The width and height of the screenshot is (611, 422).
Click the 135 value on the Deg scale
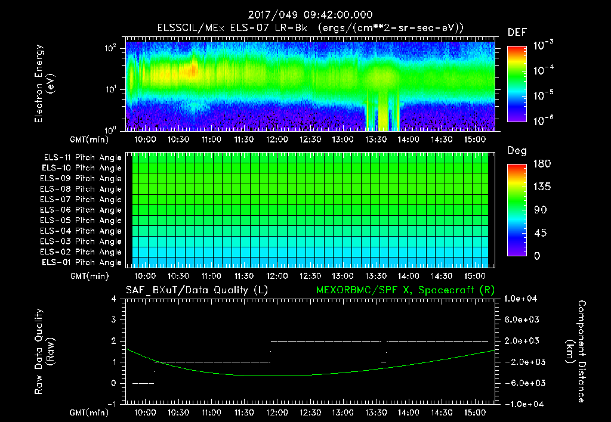tap(542, 187)
